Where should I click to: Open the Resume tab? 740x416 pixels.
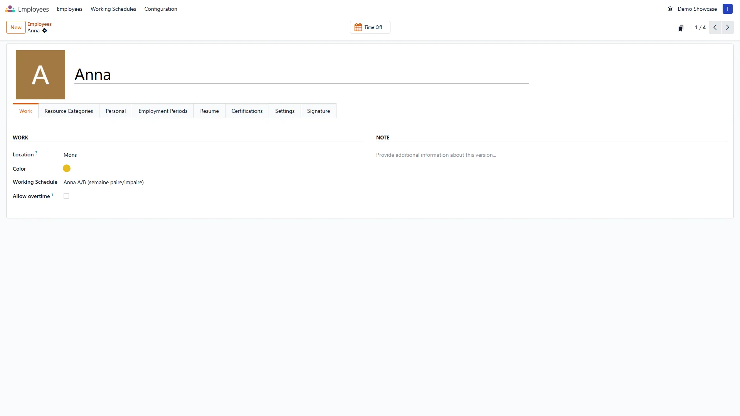(x=209, y=111)
